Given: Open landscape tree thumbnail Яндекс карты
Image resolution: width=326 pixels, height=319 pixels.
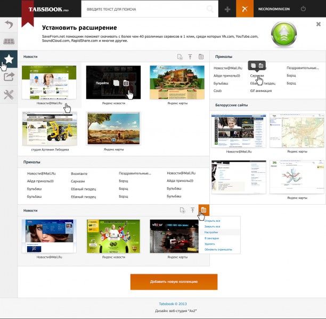Looking at the screenshot, I should (x=113, y=129).
